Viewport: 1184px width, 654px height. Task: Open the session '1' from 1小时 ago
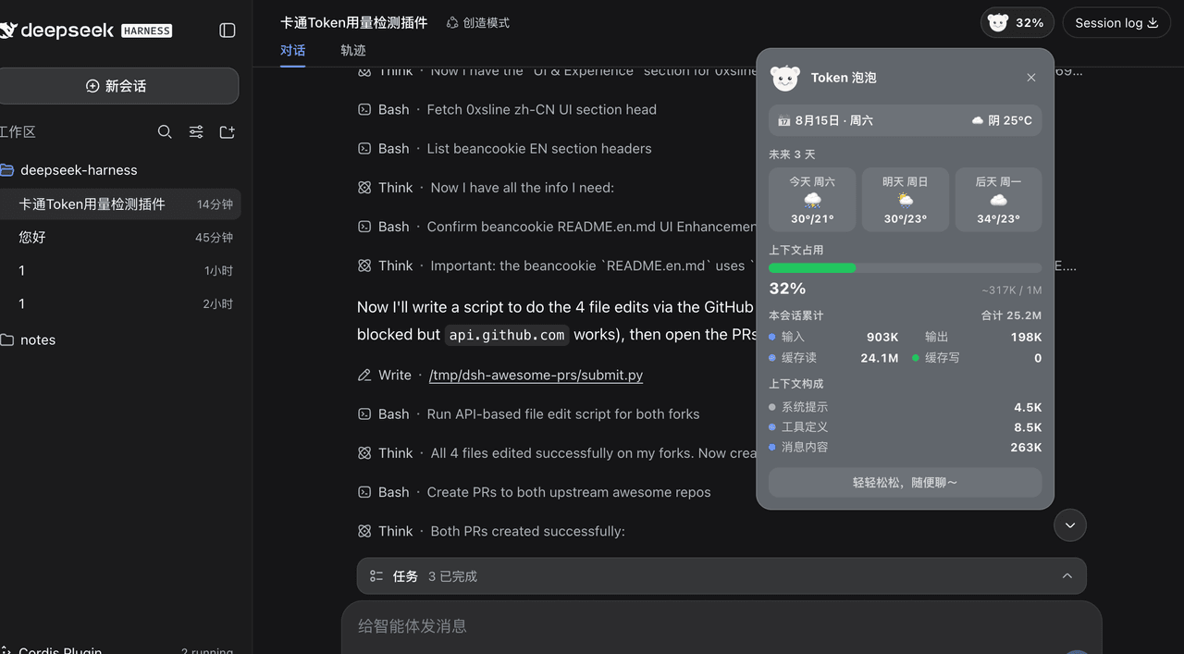120,271
